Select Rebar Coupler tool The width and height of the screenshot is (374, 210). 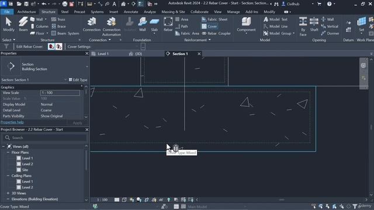(x=216, y=33)
